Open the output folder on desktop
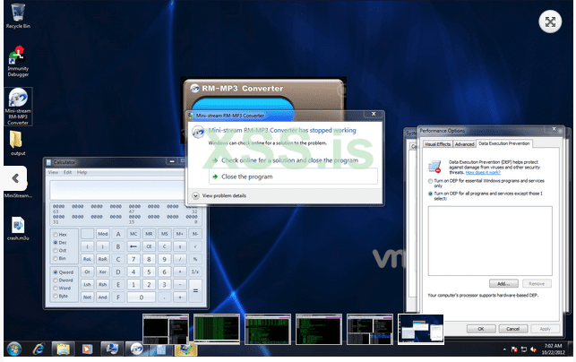The image size is (576, 362). click(17, 141)
